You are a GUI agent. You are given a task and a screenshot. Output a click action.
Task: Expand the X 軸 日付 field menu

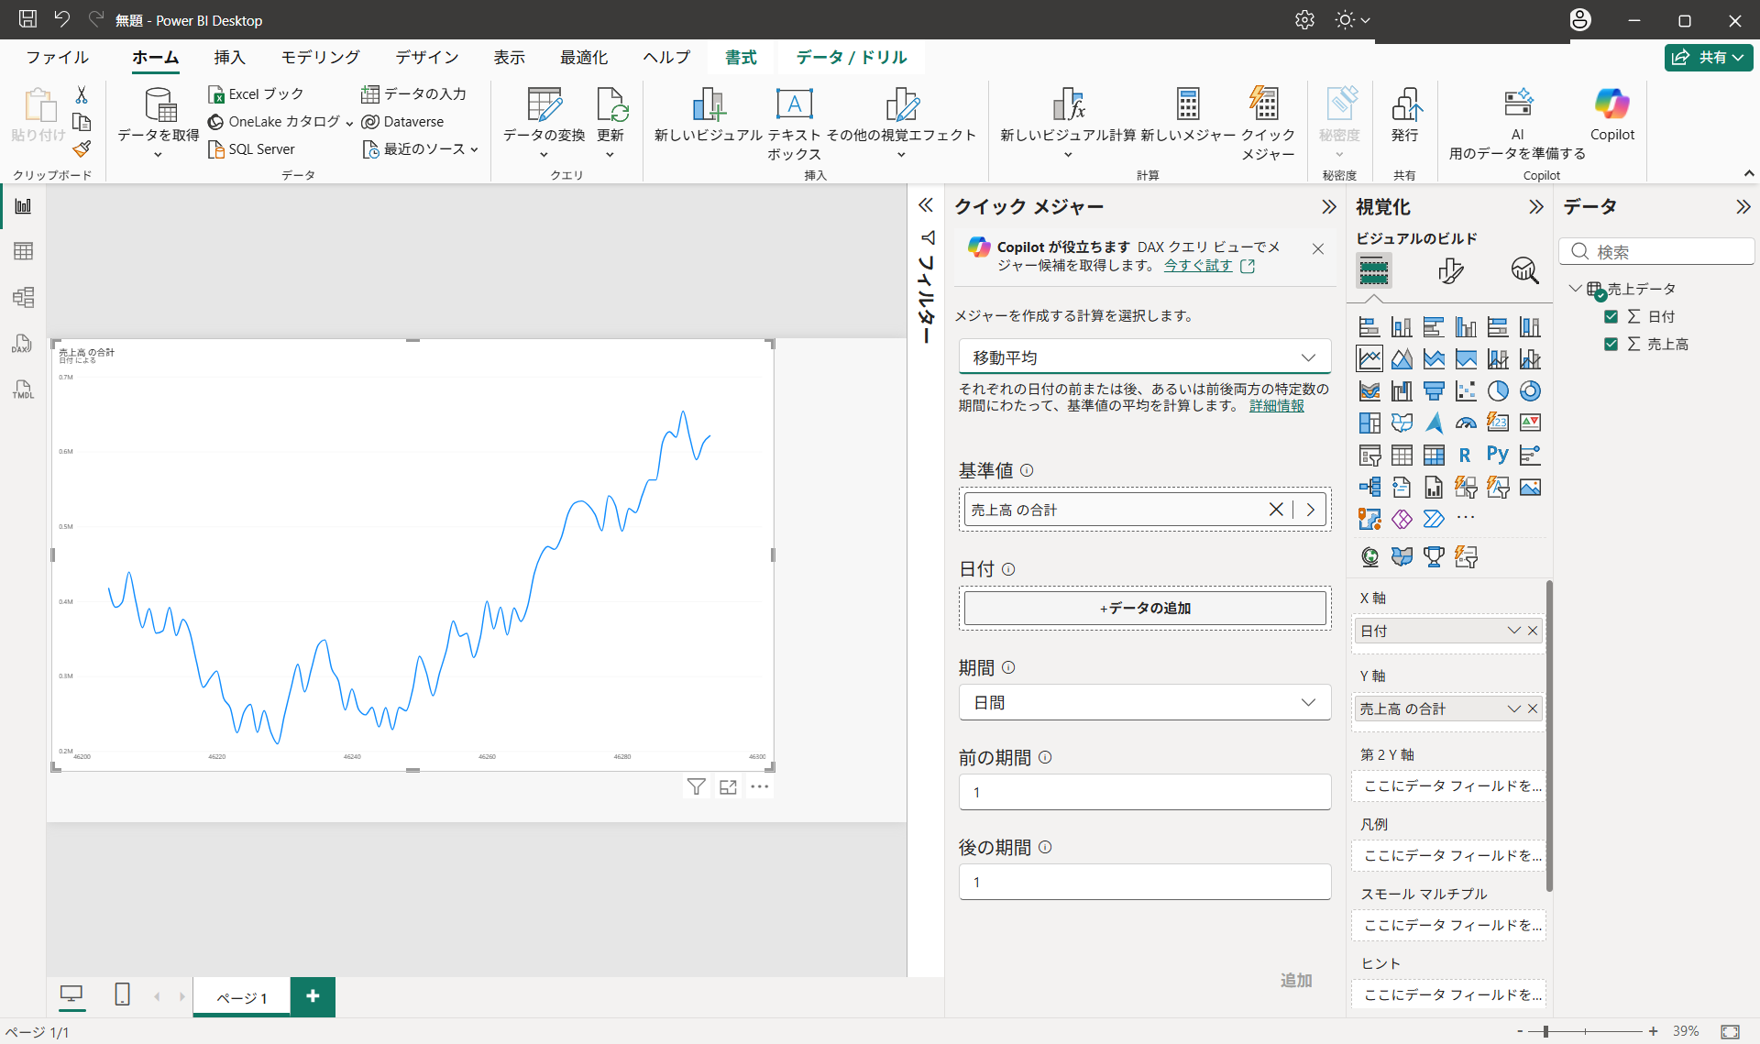pyautogui.click(x=1513, y=631)
